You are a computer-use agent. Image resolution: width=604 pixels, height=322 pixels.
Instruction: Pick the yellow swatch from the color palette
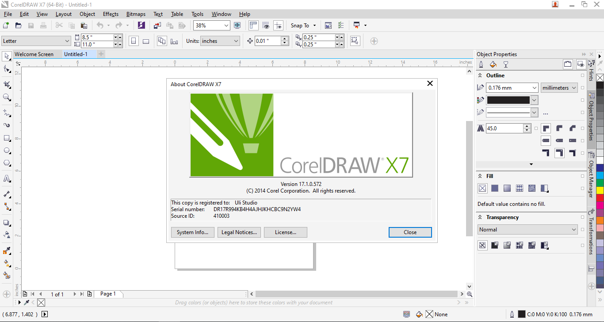coord(600,189)
